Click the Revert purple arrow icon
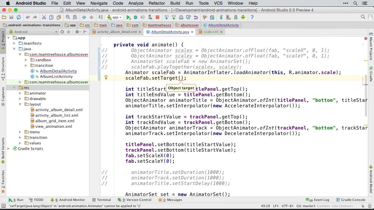The image size is (374, 210). pos(196,17)
